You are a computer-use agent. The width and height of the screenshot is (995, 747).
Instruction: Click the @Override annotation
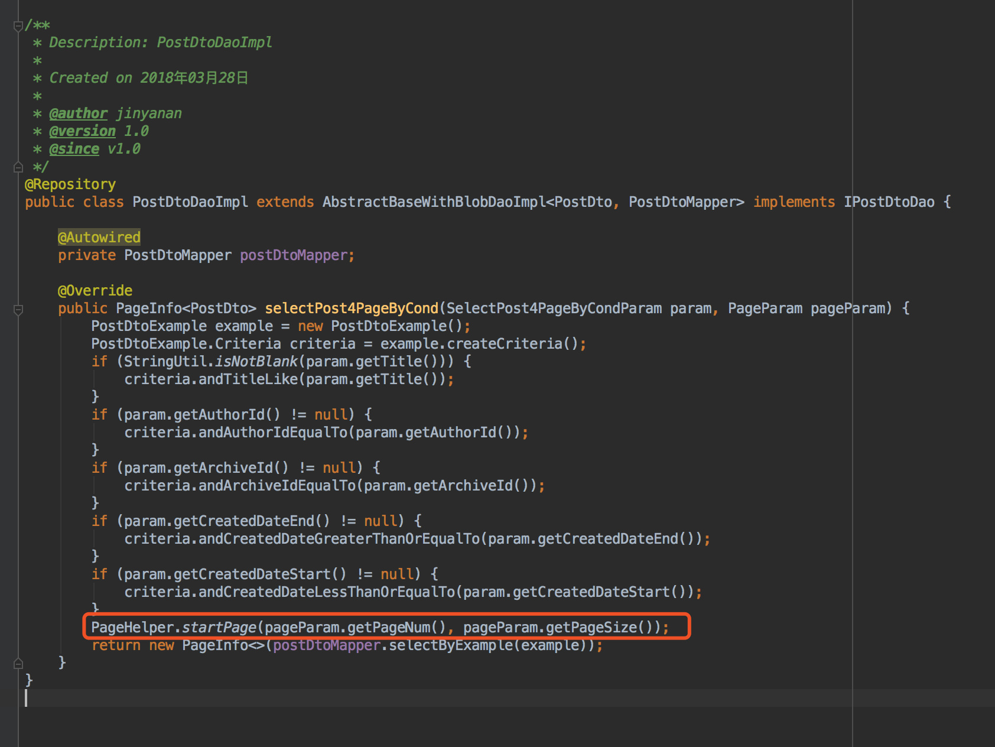[x=95, y=291]
